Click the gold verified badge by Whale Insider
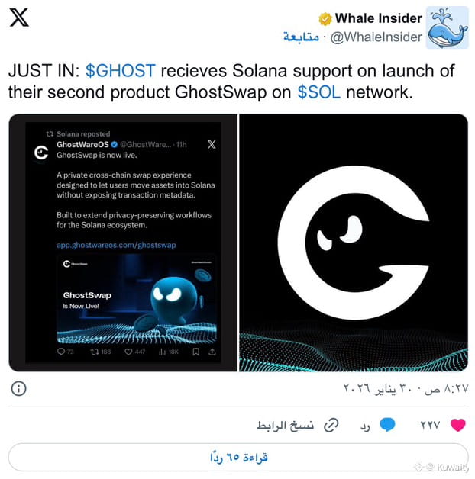 [x=325, y=19]
